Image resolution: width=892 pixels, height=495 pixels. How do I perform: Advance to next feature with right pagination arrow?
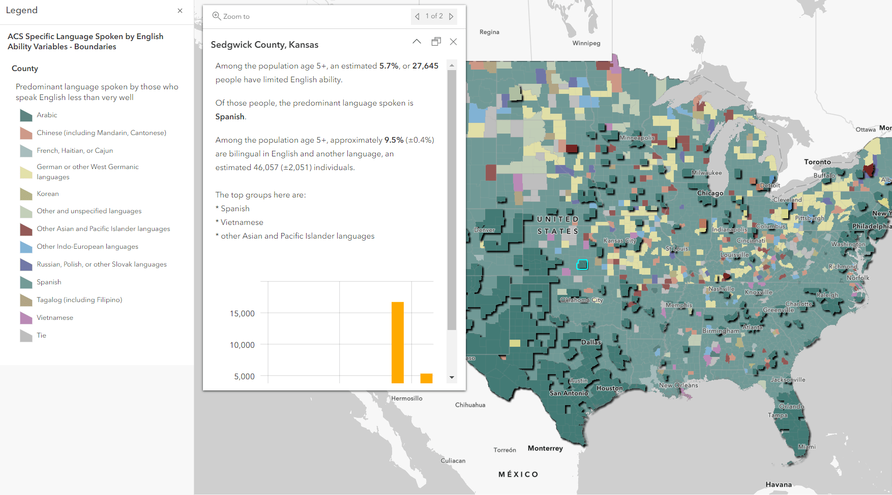452,16
